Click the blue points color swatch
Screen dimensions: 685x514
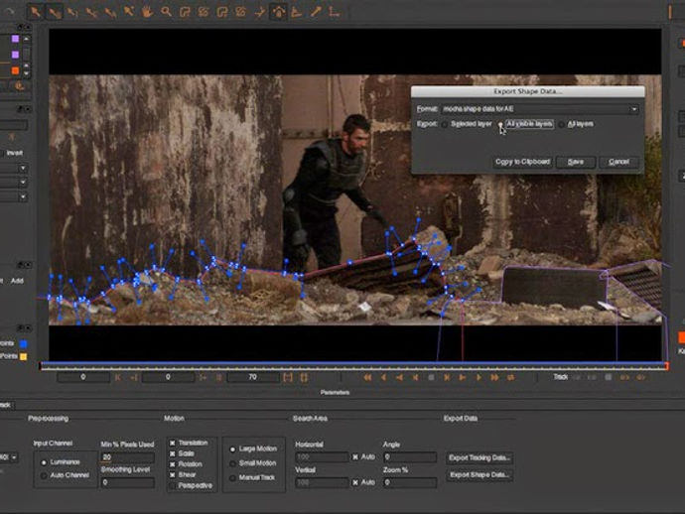24,343
